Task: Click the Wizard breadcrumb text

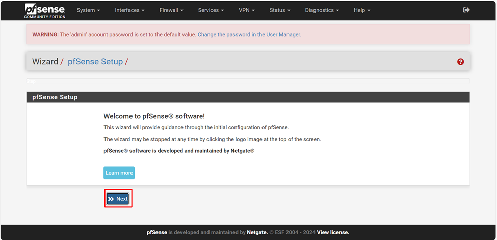Action: coord(45,62)
